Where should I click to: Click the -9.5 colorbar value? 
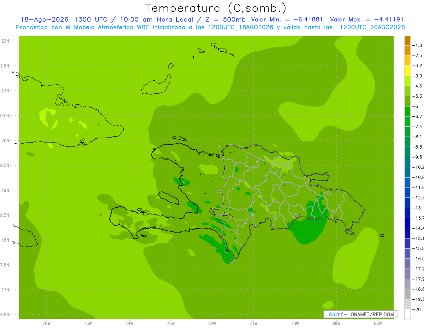pos(418,157)
